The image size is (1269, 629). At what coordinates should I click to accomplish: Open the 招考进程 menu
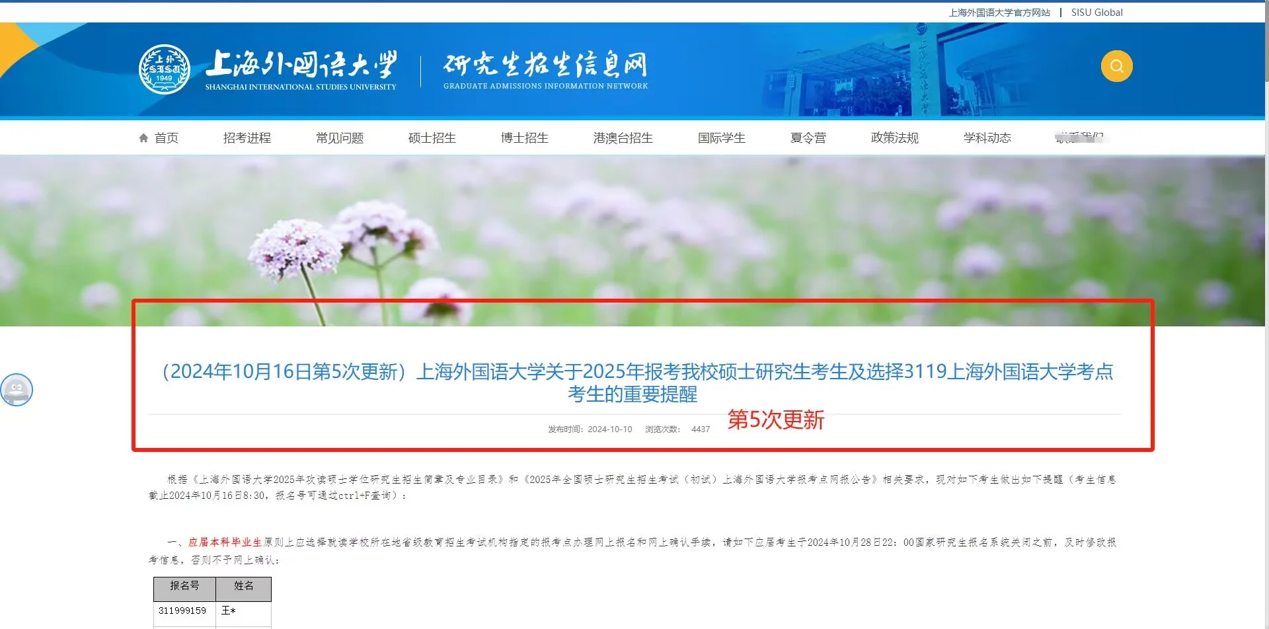pyautogui.click(x=247, y=137)
